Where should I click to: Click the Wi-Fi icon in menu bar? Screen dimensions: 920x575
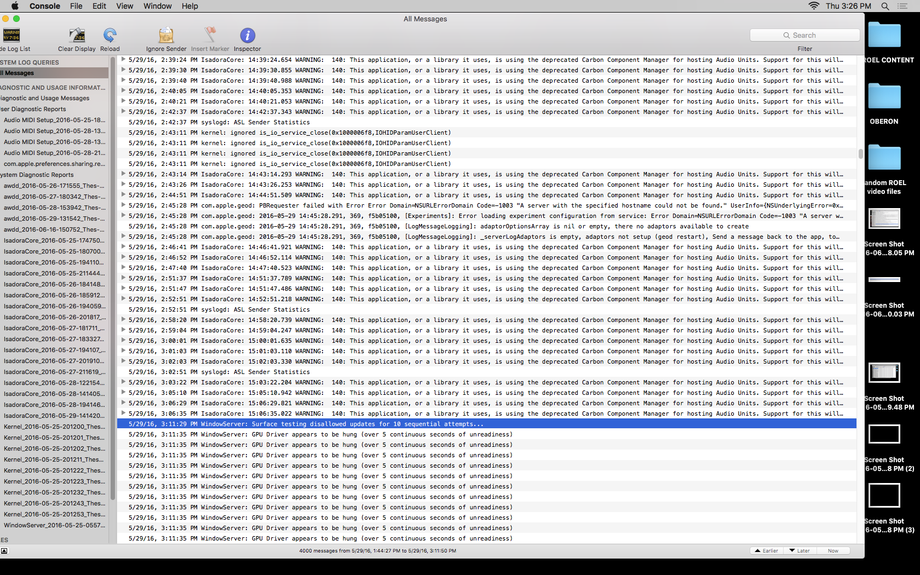point(814,6)
